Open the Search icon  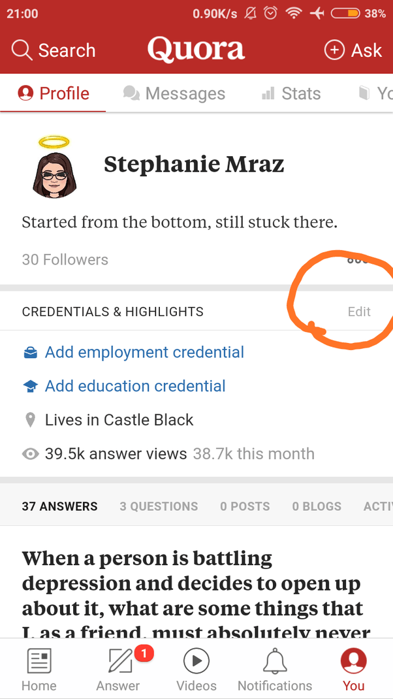[x=22, y=50]
